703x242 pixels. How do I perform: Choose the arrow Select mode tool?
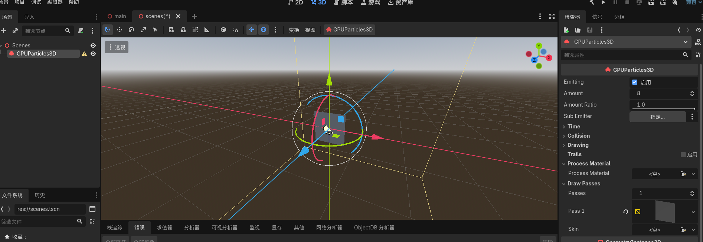[x=155, y=30]
